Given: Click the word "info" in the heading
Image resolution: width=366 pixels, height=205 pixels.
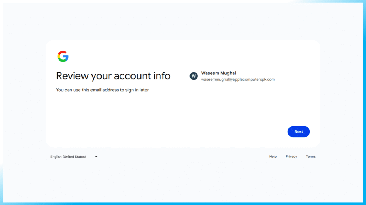Looking at the screenshot, I should click(162, 76).
